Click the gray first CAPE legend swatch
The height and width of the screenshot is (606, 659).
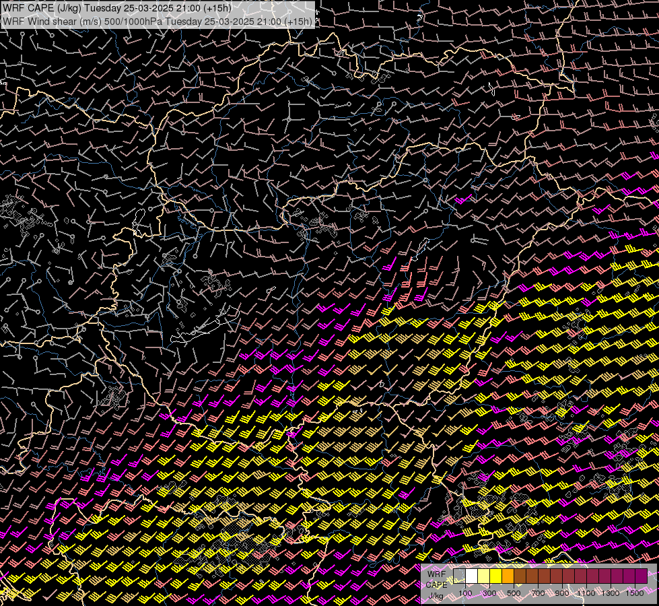pos(459,576)
